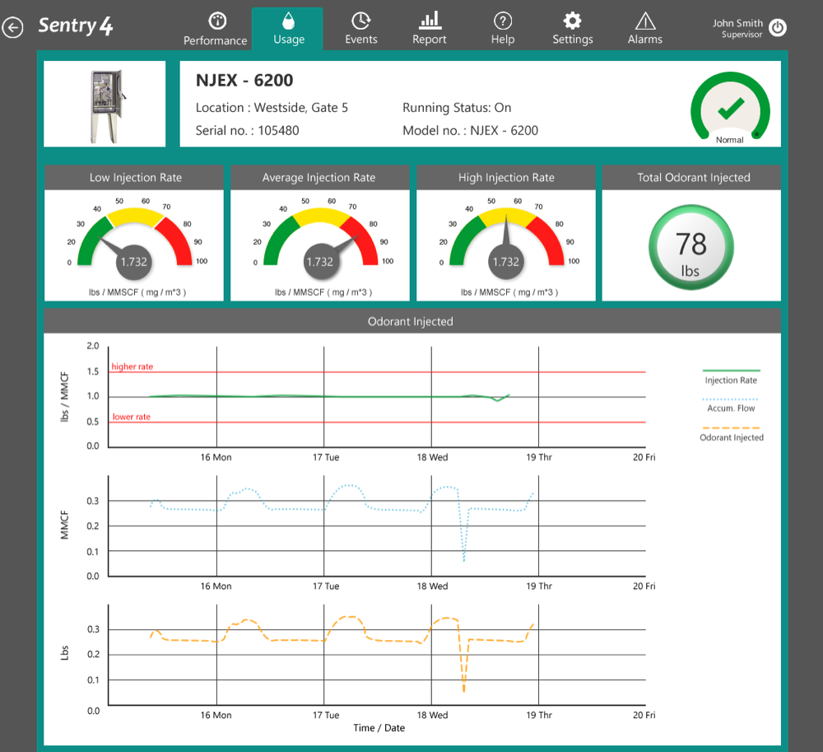
Task: Open the Report bar chart tab
Action: [x=430, y=29]
